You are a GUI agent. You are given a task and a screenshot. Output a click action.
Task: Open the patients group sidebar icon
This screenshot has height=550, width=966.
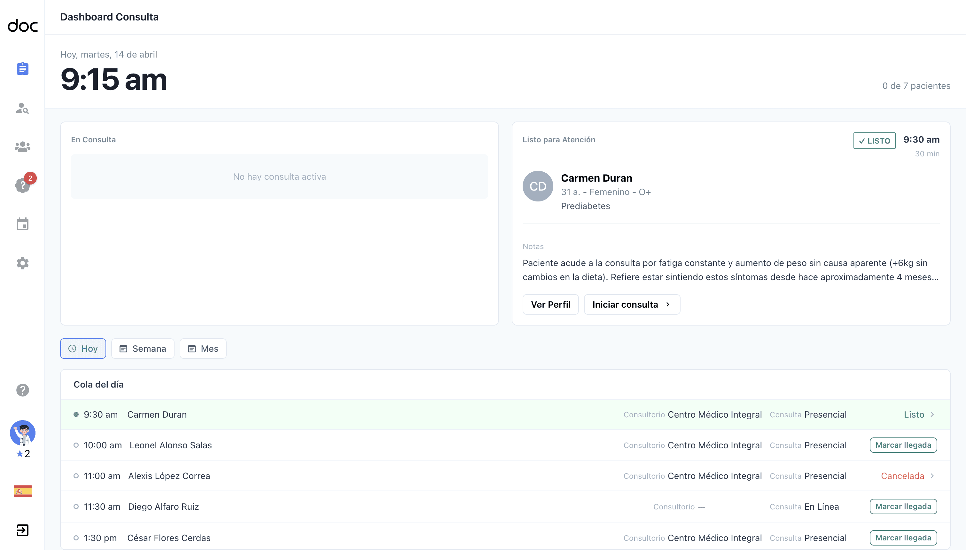tap(23, 146)
